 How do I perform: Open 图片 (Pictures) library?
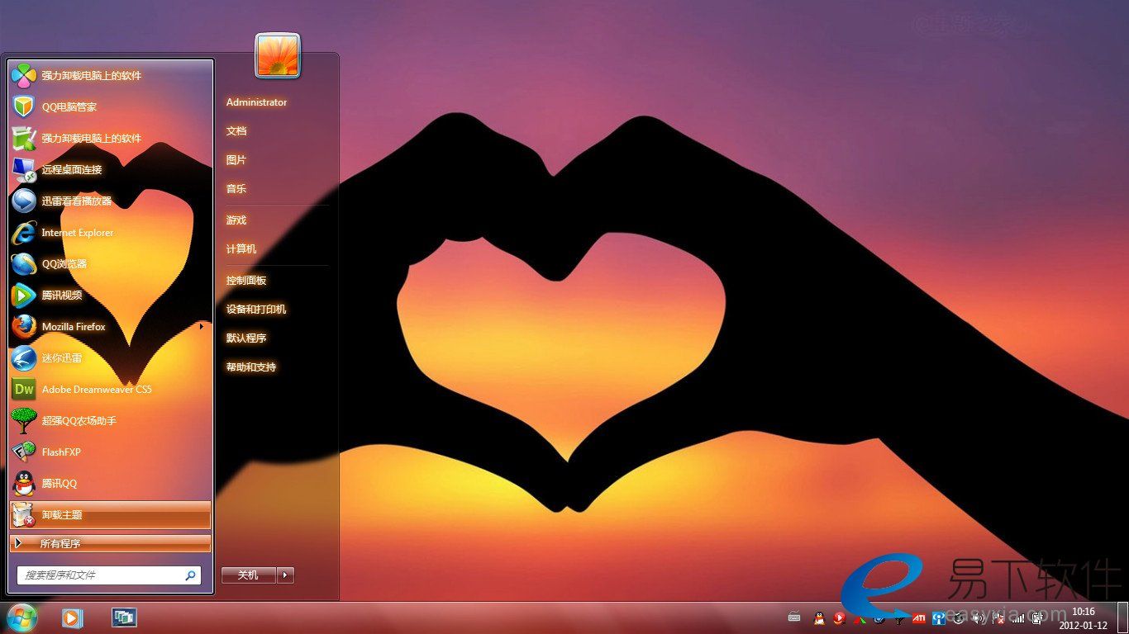[236, 160]
